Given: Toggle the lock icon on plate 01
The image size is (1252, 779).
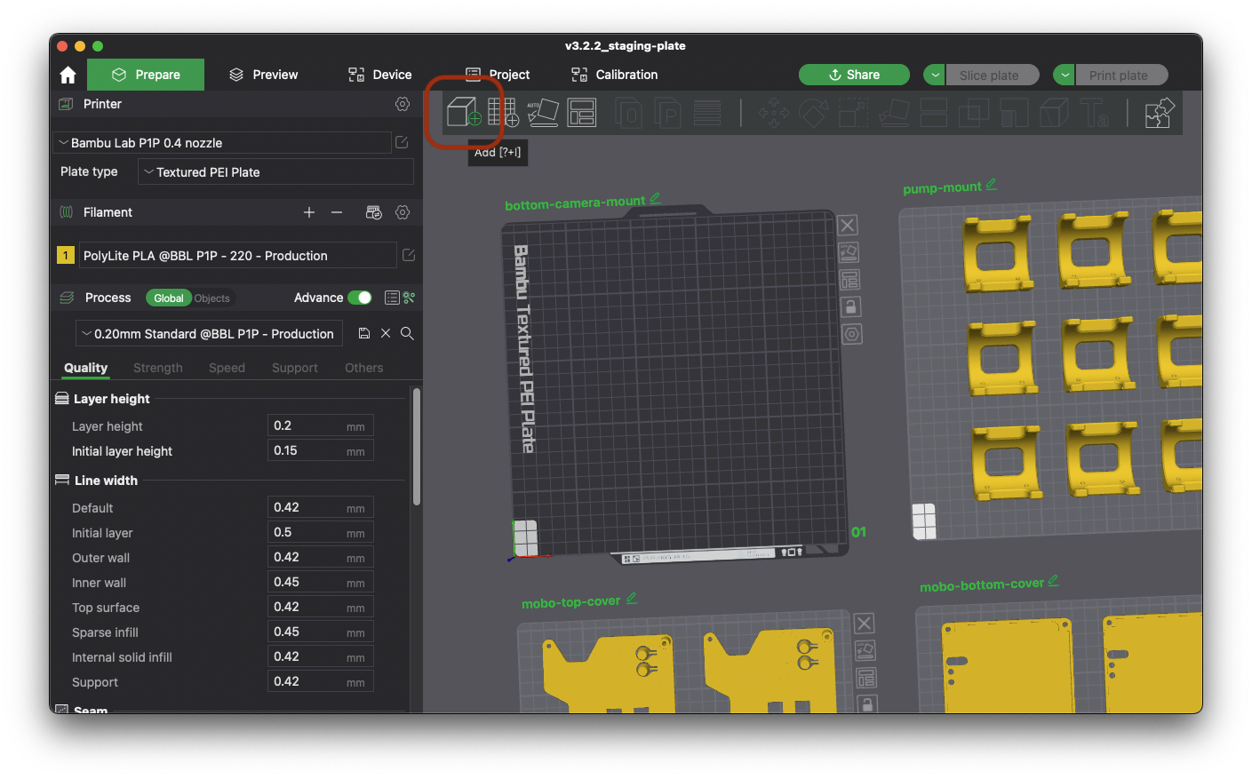Looking at the screenshot, I should point(851,307).
